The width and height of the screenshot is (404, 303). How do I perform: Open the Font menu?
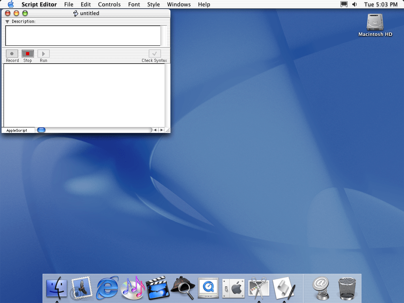(x=134, y=4)
